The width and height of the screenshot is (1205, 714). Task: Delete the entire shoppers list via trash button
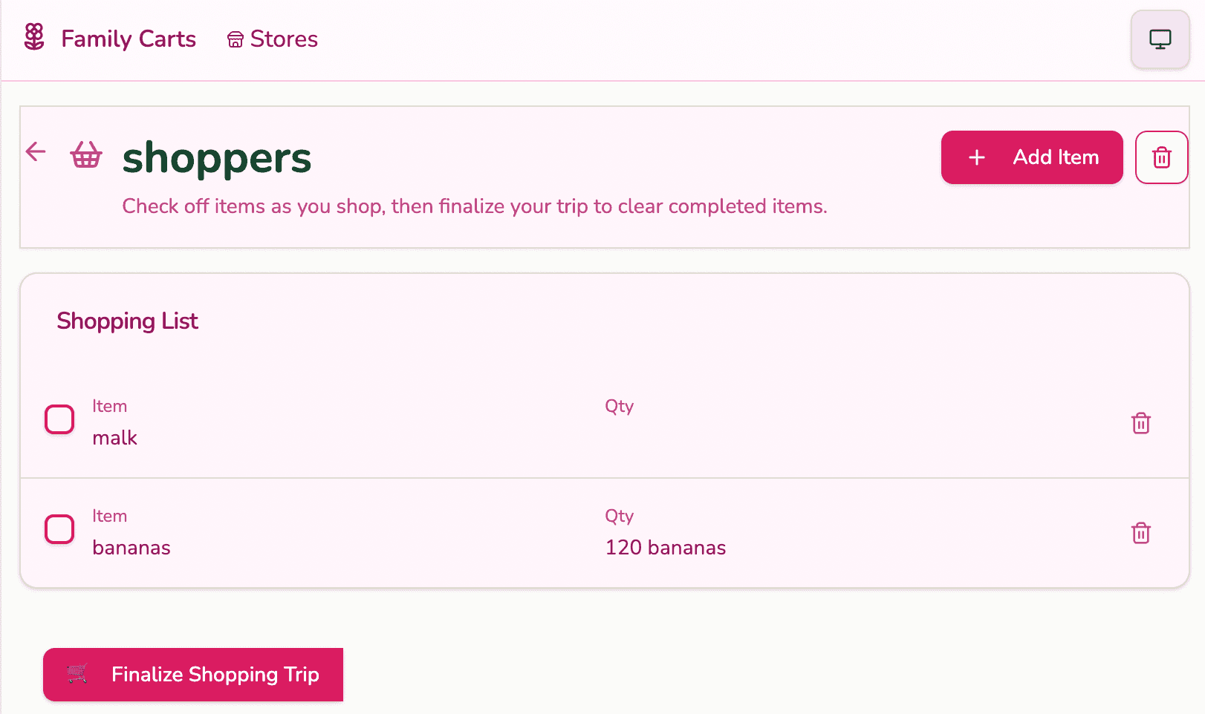[1161, 157]
